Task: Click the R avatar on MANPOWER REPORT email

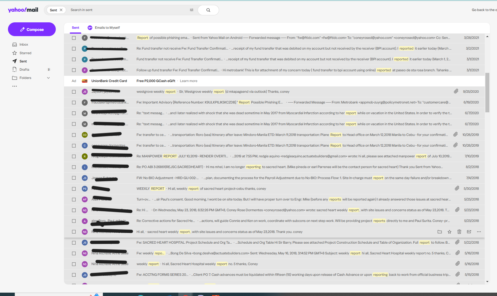Action: tap(85, 156)
